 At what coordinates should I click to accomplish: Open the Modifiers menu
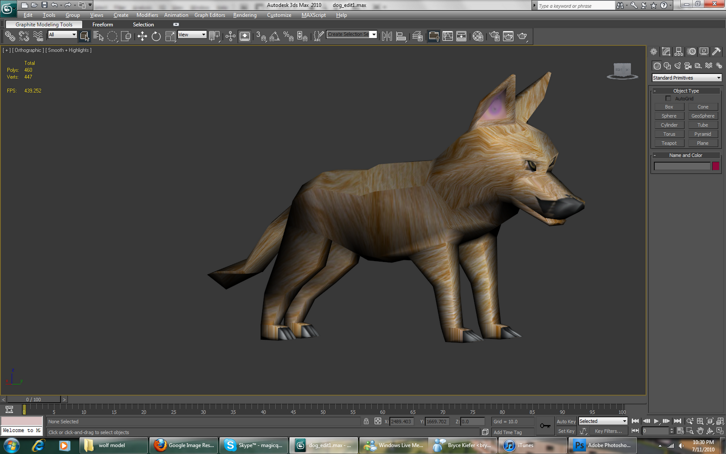pyautogui.click(x=147, y=15)
